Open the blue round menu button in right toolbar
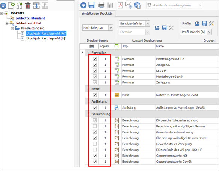Screen dimensions: 219x171 83,5
